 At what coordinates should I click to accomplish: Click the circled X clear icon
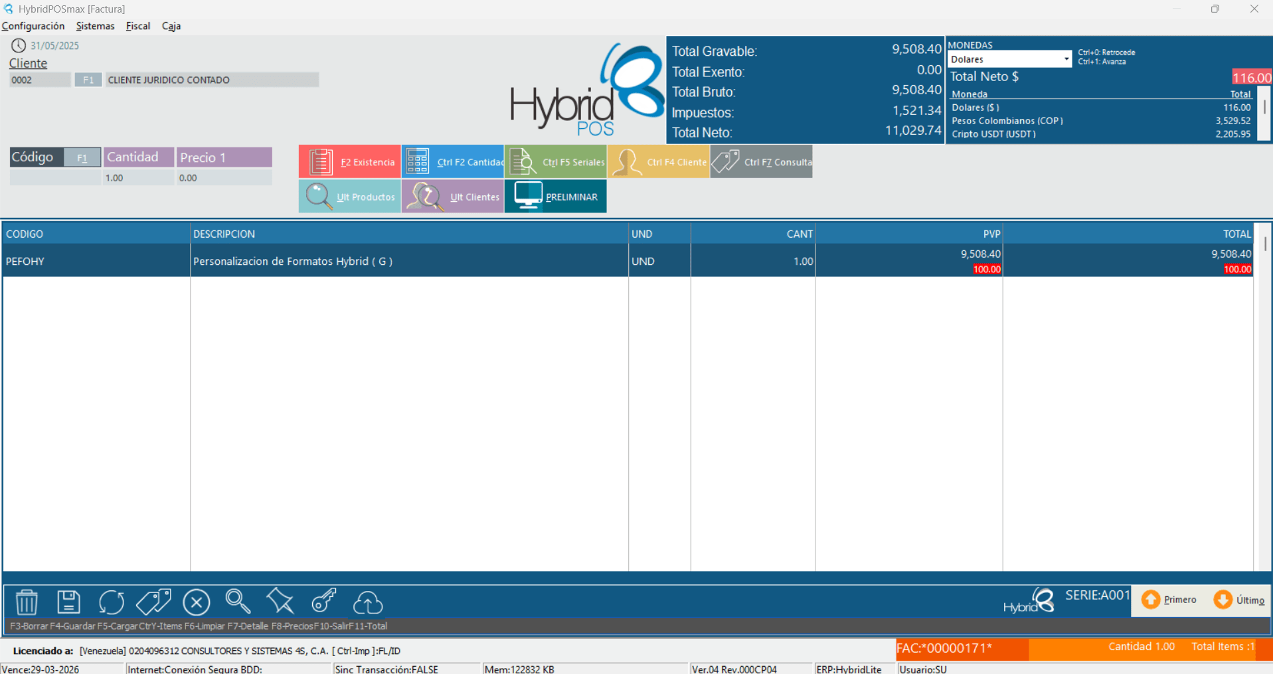point(197,602)
